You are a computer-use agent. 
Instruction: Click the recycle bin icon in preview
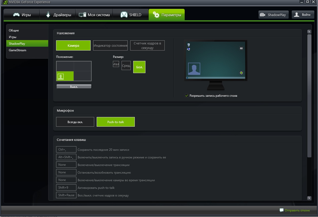(189, 45)
